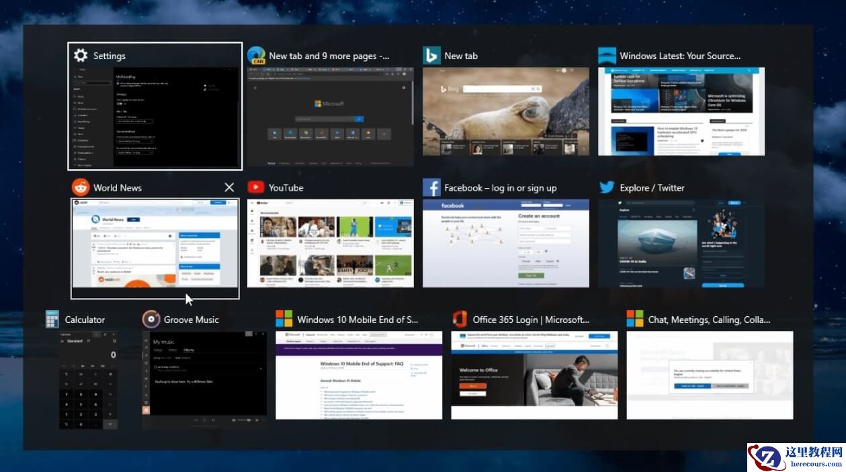Viewport: 846px width, 472px height.
Task: Click the Calculator app icon
Action: 53,319
